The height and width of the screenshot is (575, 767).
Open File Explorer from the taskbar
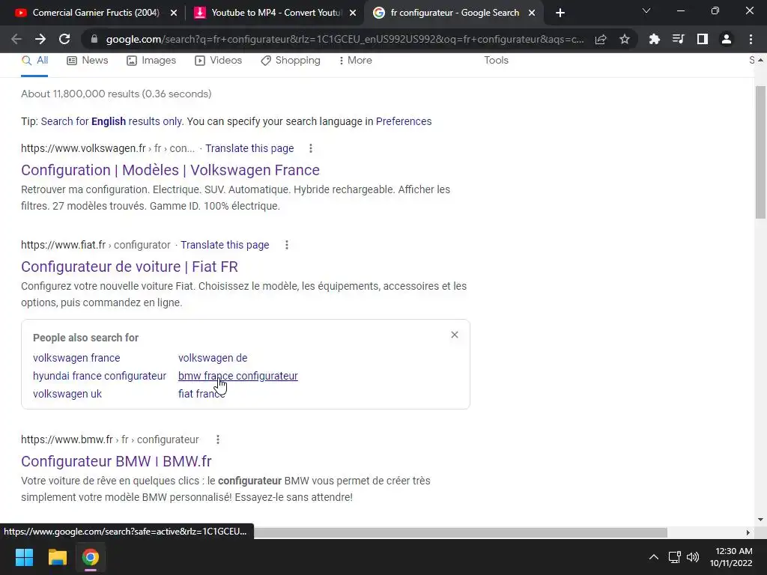[x=57, y=557]
